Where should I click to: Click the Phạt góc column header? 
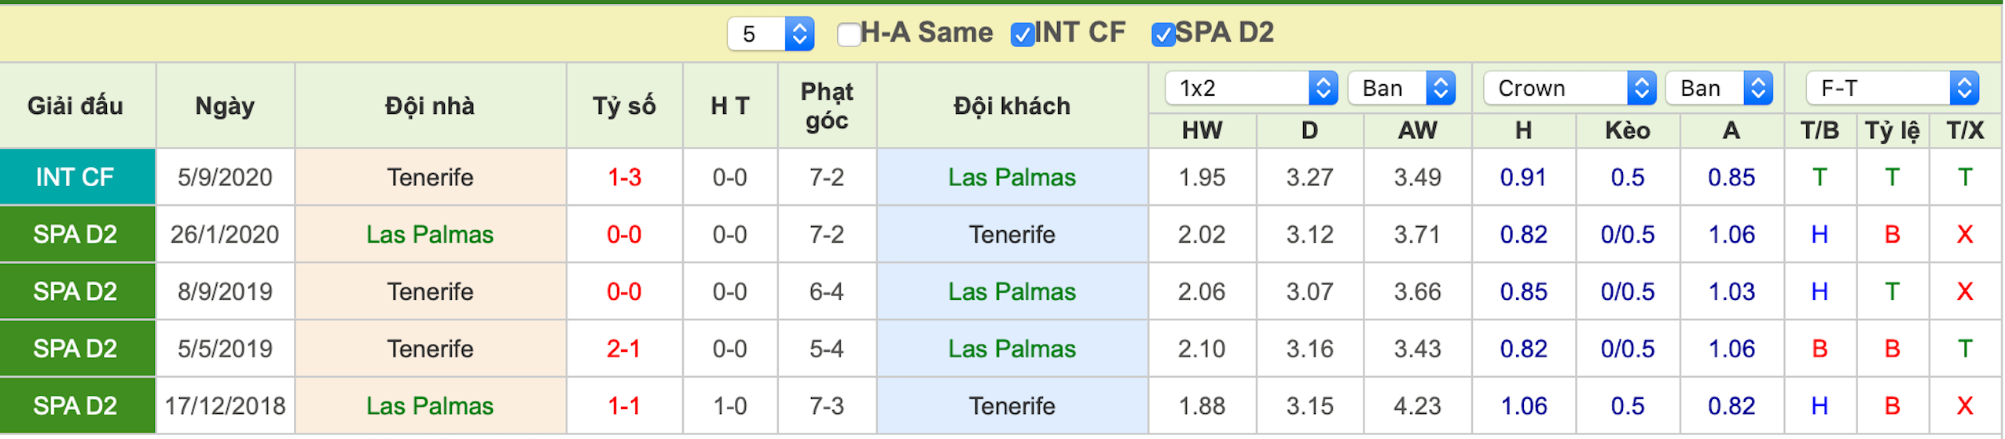826,105
